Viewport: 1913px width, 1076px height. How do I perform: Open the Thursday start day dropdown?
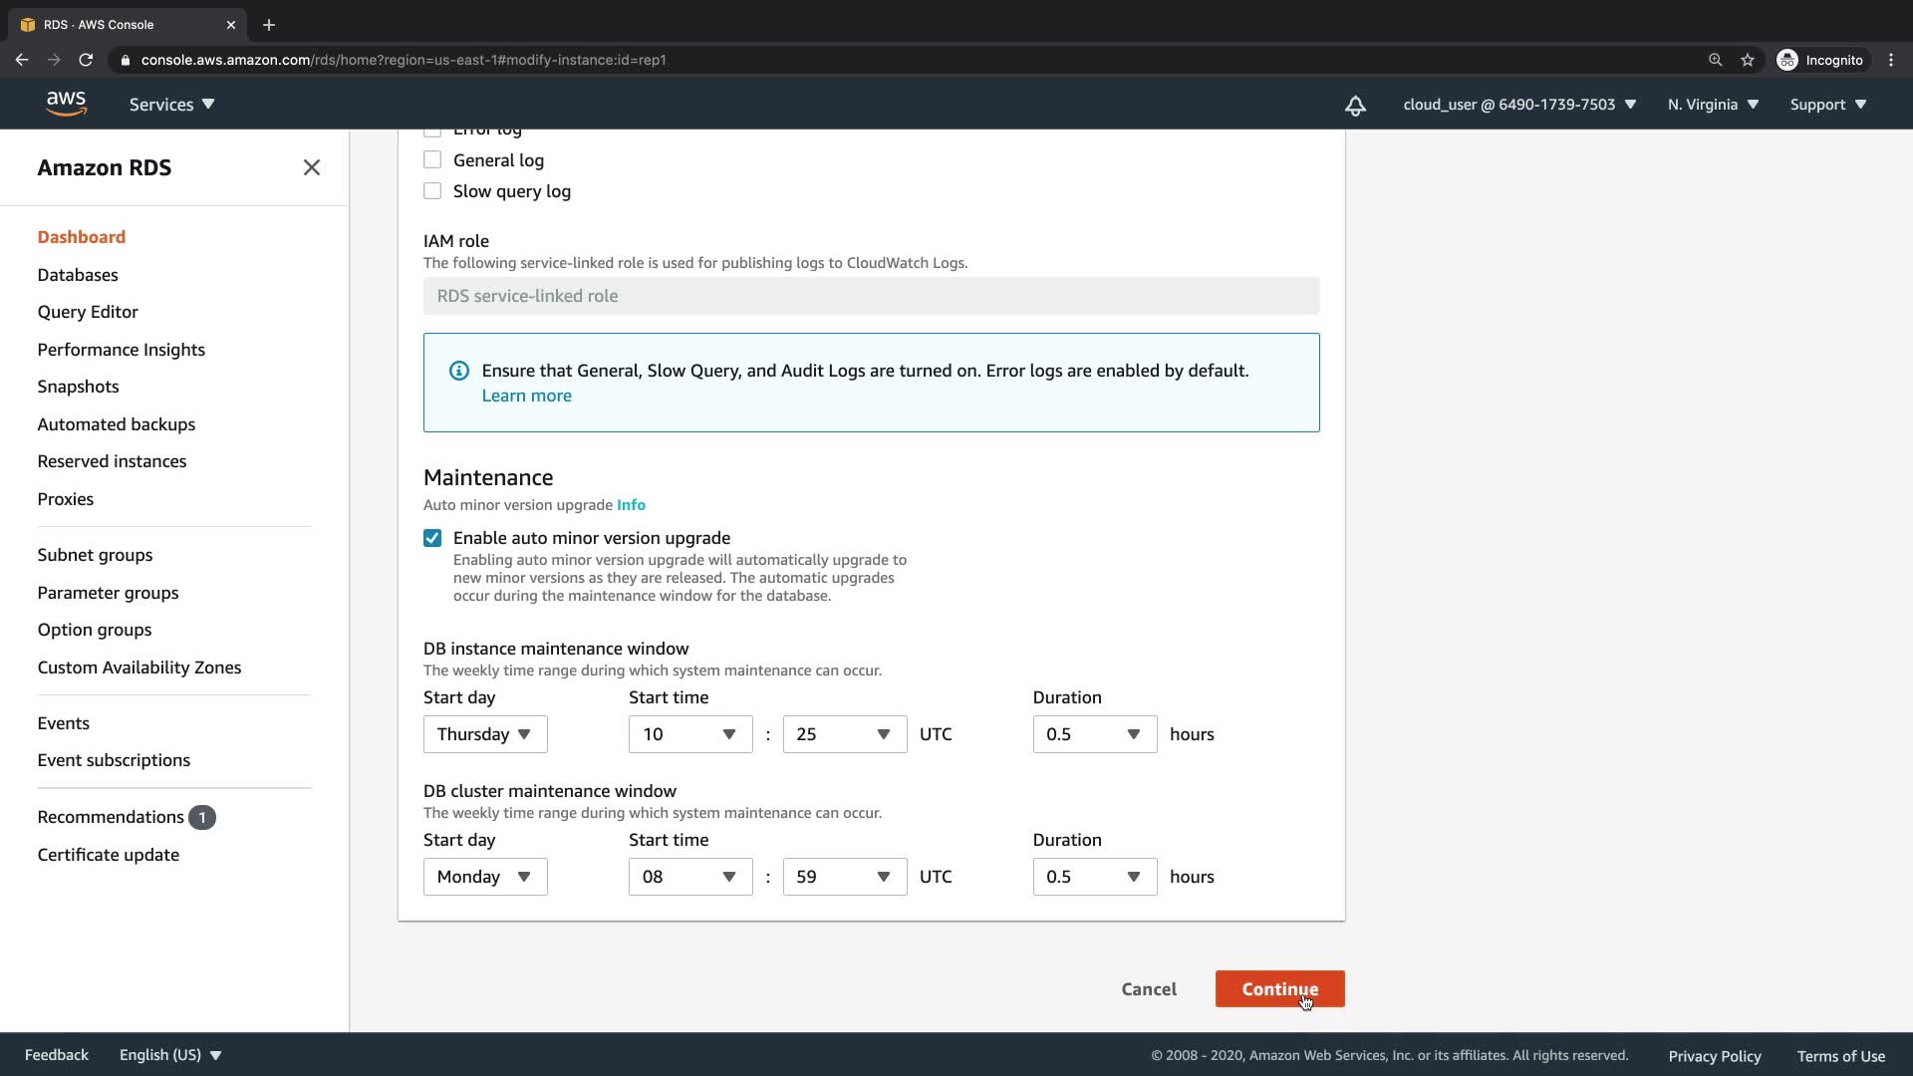pos(485,734)
